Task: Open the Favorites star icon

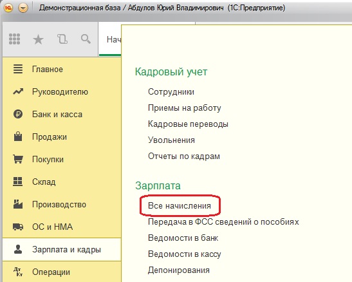Action: coord(38,39)
